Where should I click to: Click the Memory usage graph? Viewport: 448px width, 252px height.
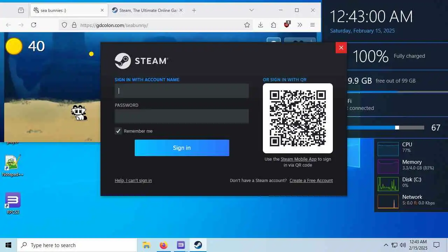point(388,166)
